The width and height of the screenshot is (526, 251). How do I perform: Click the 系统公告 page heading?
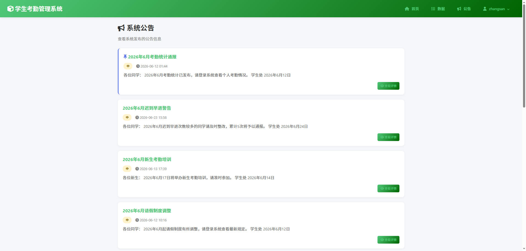(x=140, y=28)
